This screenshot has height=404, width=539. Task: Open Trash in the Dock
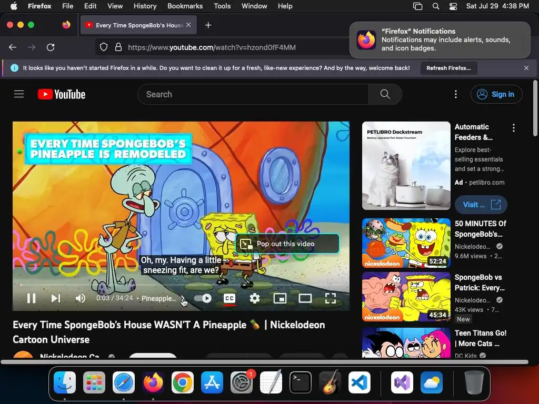(x=474, y=382)
